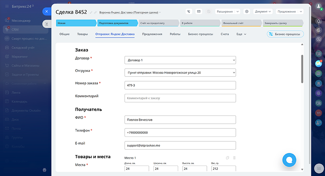
Task: Open Еще tabs dropdown
Action: pyautogui.click(x=241, y=34)
